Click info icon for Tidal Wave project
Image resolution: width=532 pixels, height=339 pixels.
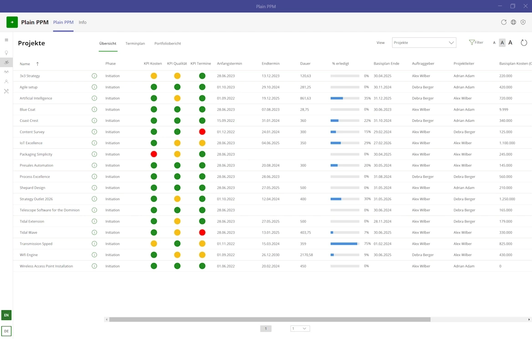point(94,233)
